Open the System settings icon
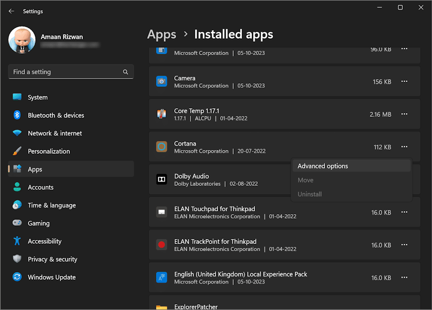 17,97
